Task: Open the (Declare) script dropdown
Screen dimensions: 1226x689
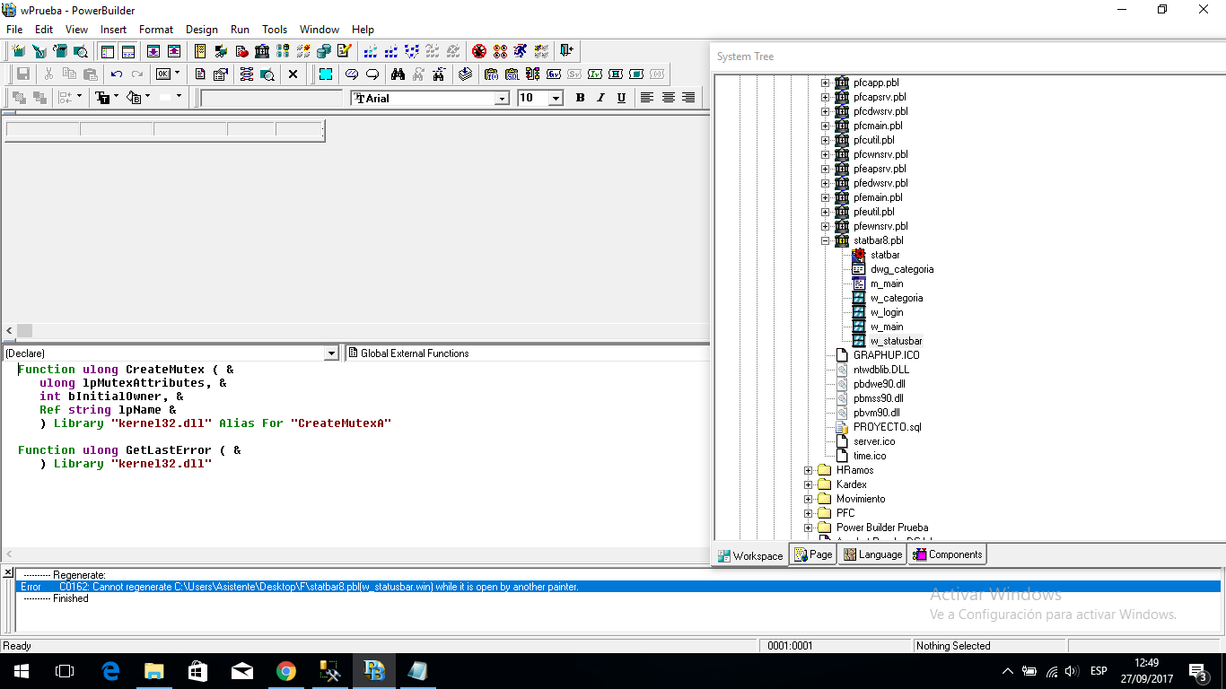Action: pyautogui.click(x=332, y=353)
